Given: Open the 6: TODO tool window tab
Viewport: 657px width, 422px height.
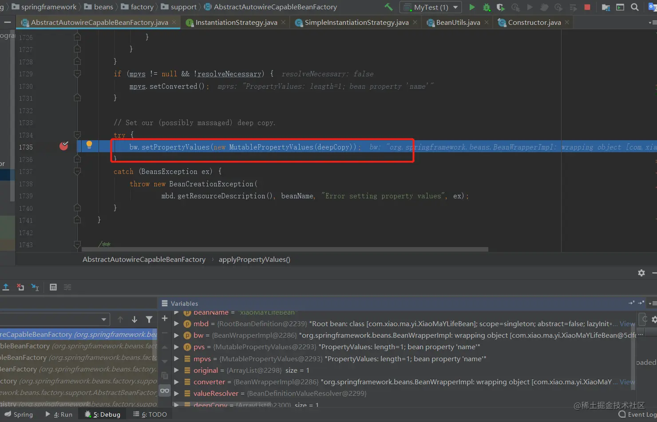Looking at the screenshot, I should (x=150, y=414).
